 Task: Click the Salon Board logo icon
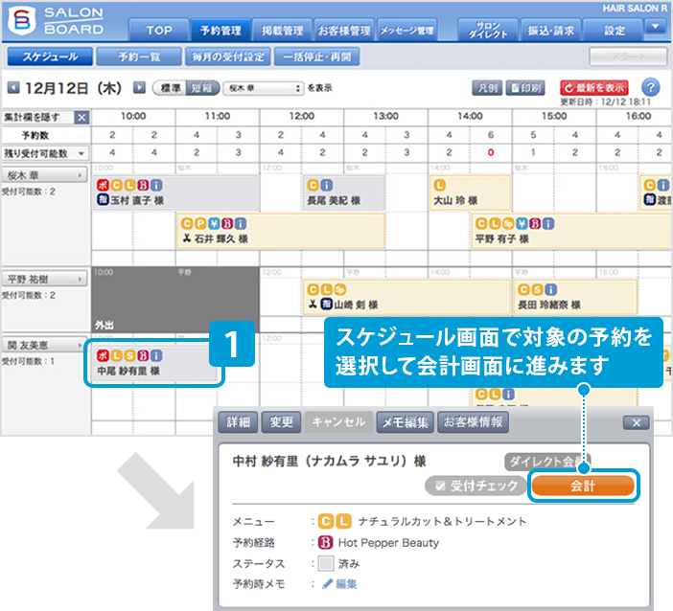tap(22, 21)
